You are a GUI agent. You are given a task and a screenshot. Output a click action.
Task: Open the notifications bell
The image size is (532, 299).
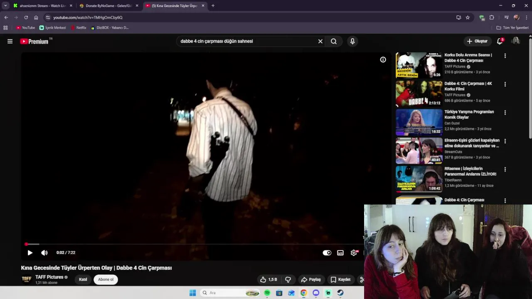pos(500,41)
